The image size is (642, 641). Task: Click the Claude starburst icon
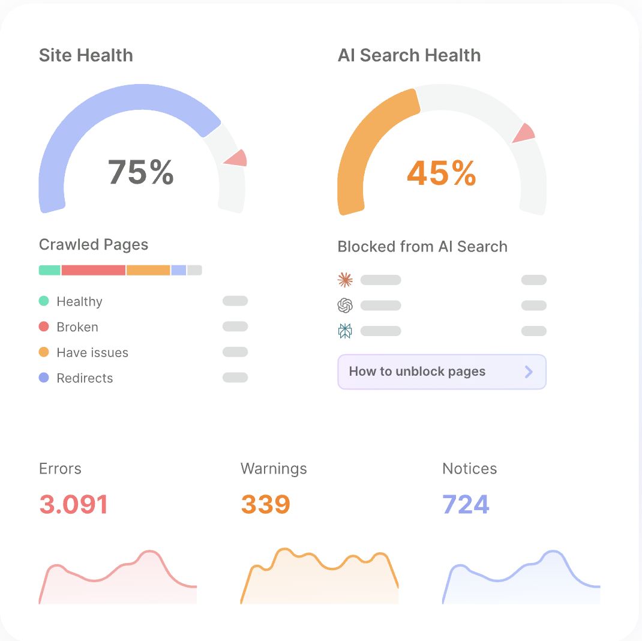(x=345, y=280)
